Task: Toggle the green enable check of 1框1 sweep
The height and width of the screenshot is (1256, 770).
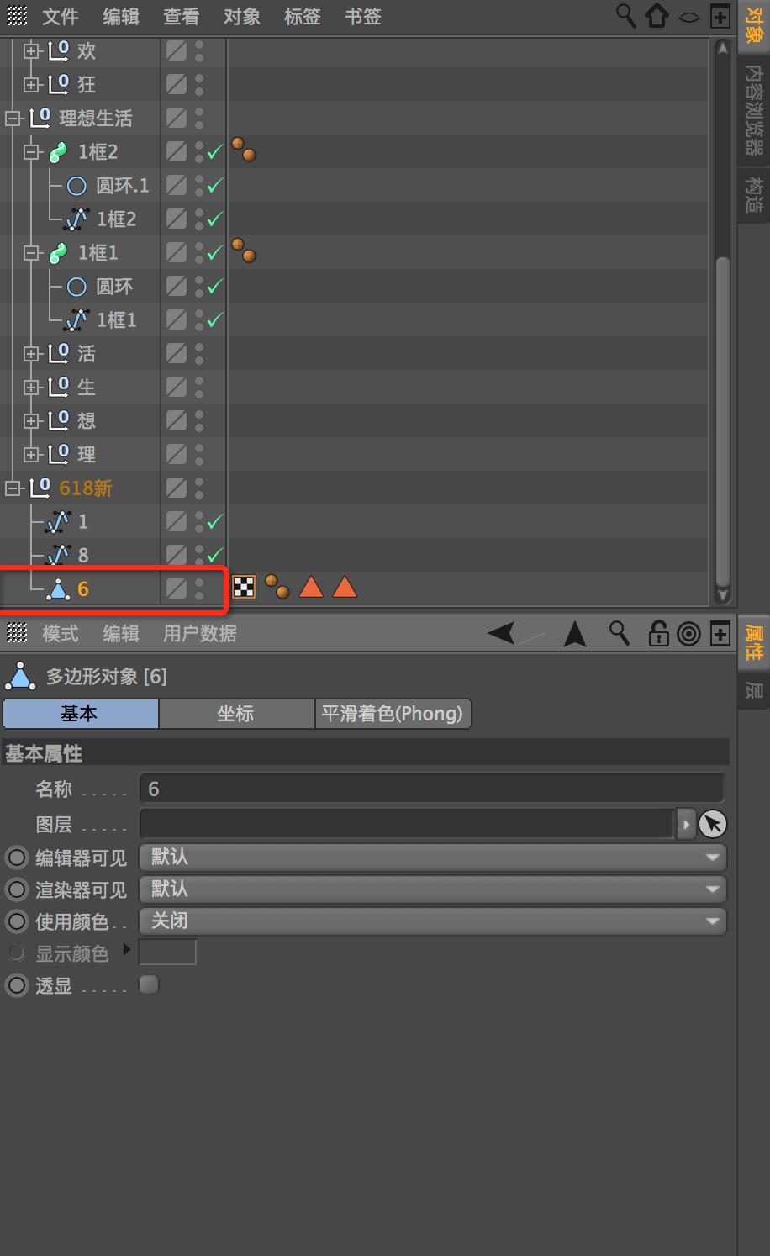Action: point(215,253)
